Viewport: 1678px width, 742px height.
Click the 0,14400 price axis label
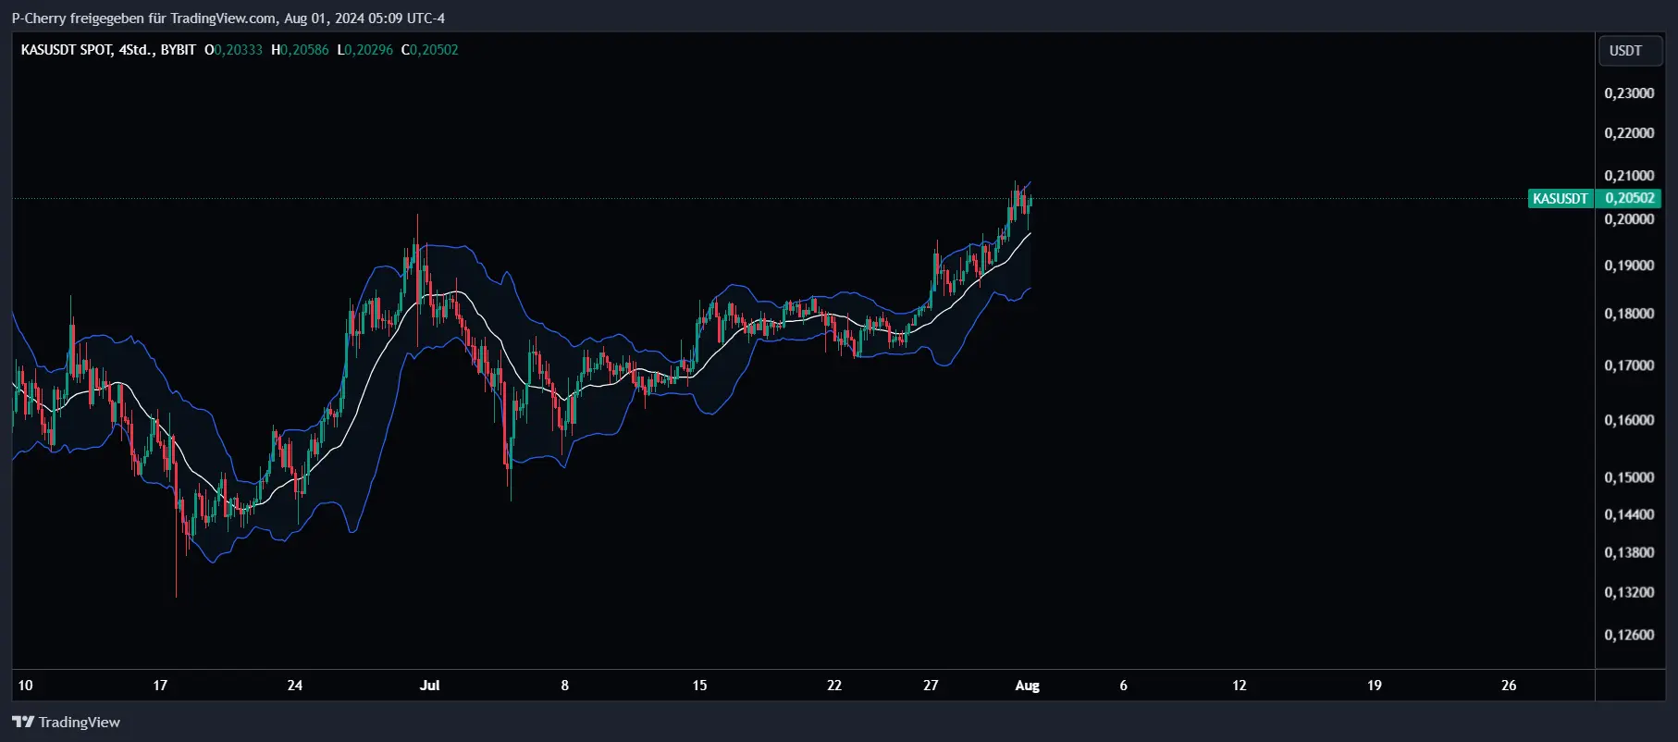tap(1629, 514)
